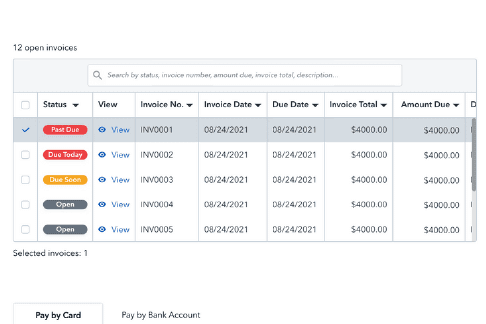Click the eye icon for INV0004
486x324 pixels.
102,204
